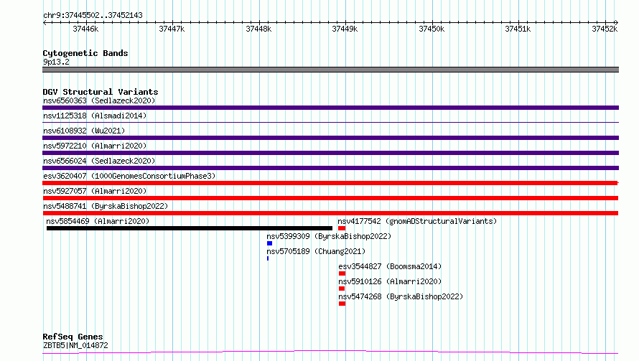Open variant esv3544827 (Boomsma2014) label

pos(390,266)
